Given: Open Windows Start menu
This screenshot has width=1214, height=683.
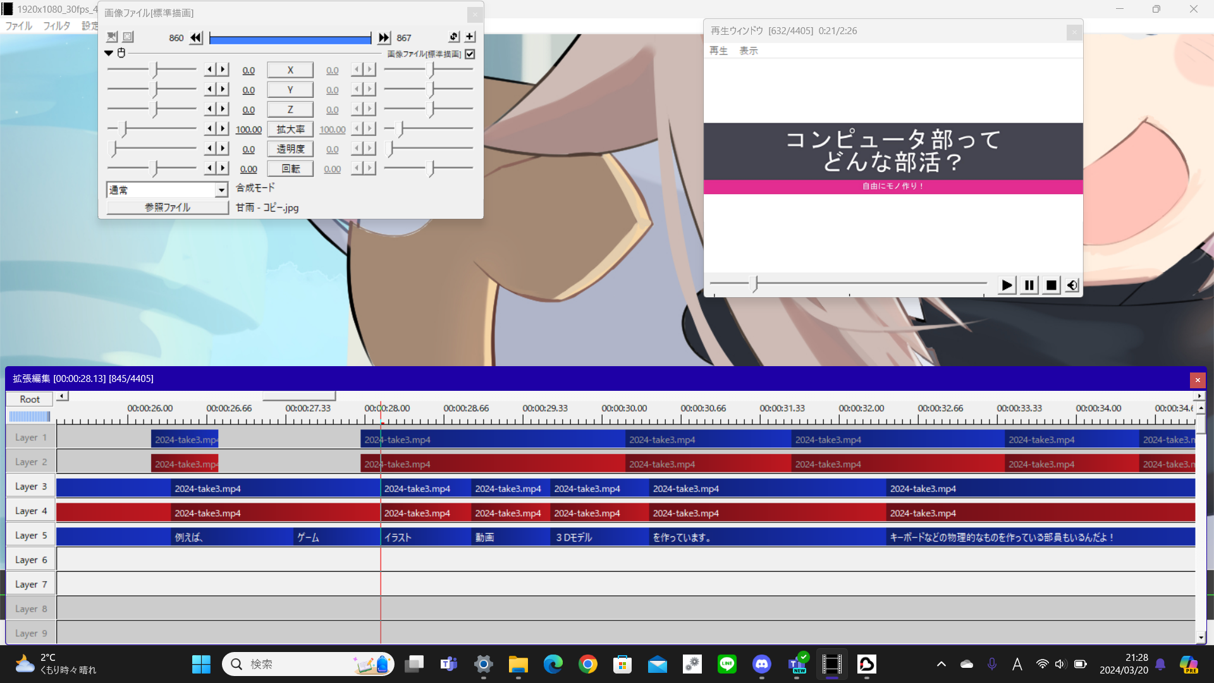Looking at the screenshot, I should (201, 664).
